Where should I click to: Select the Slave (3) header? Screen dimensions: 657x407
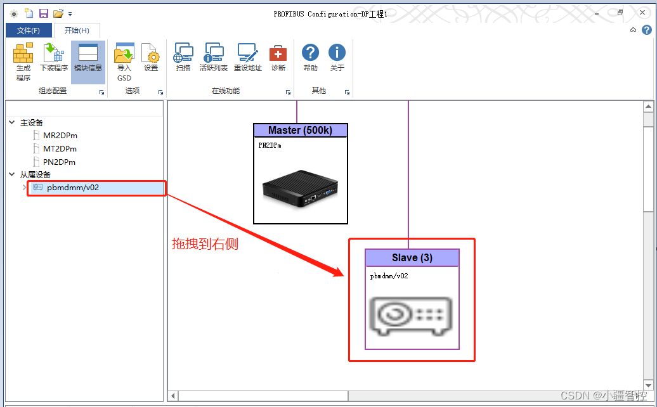click(x=412, y=257)
